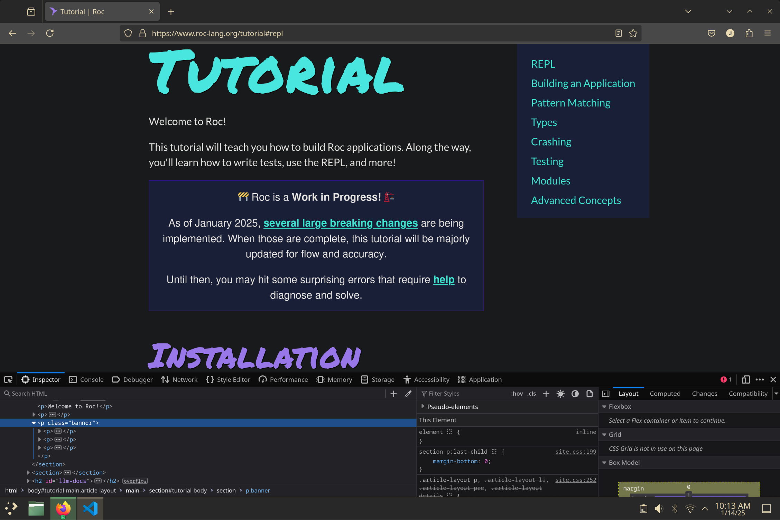Activate the element picker tool

click(x=8, y=380)
